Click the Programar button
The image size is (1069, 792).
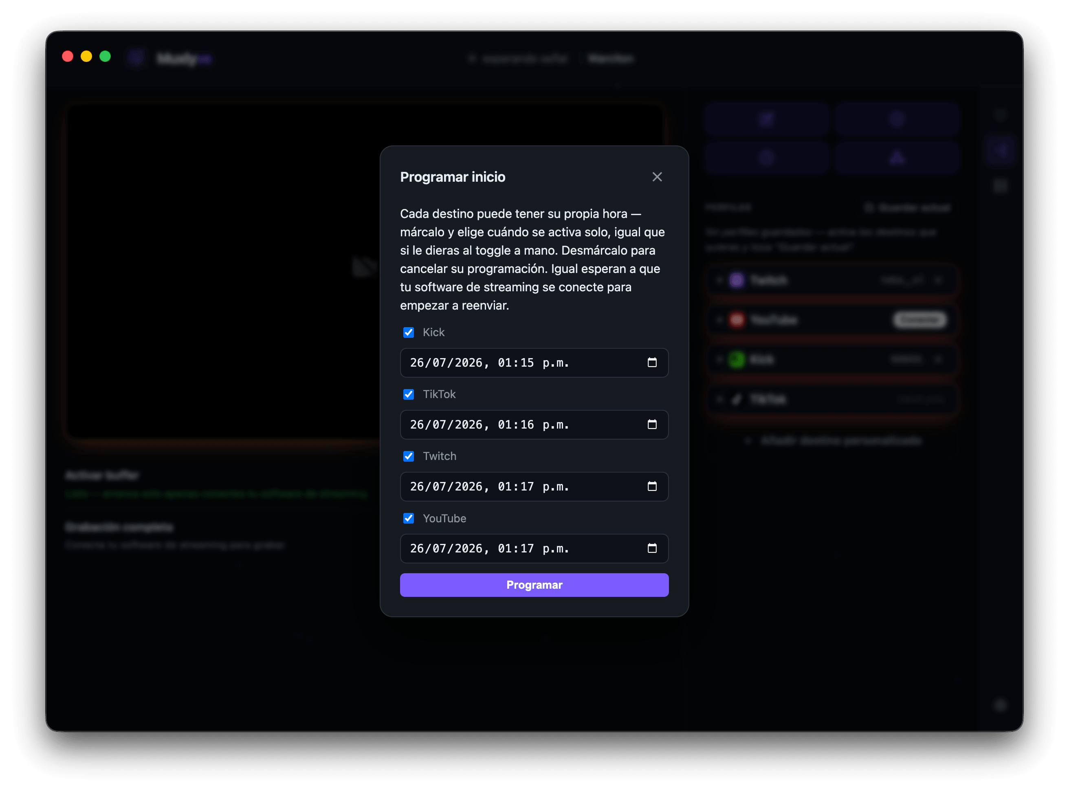click(x=534, y=585)
